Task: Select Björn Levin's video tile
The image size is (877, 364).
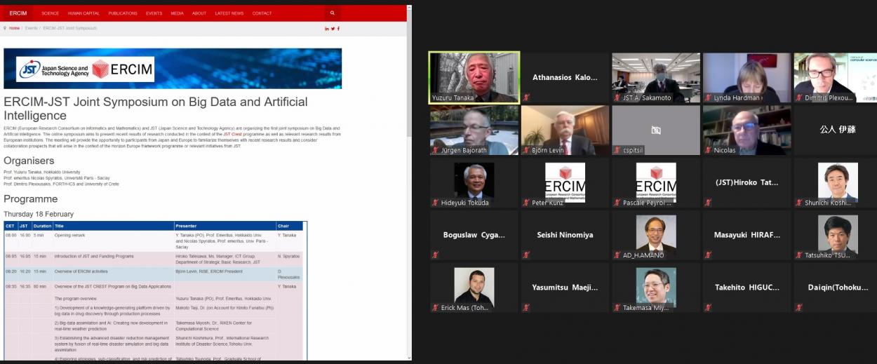Action: pyautogui.click(x=565, y=130)
